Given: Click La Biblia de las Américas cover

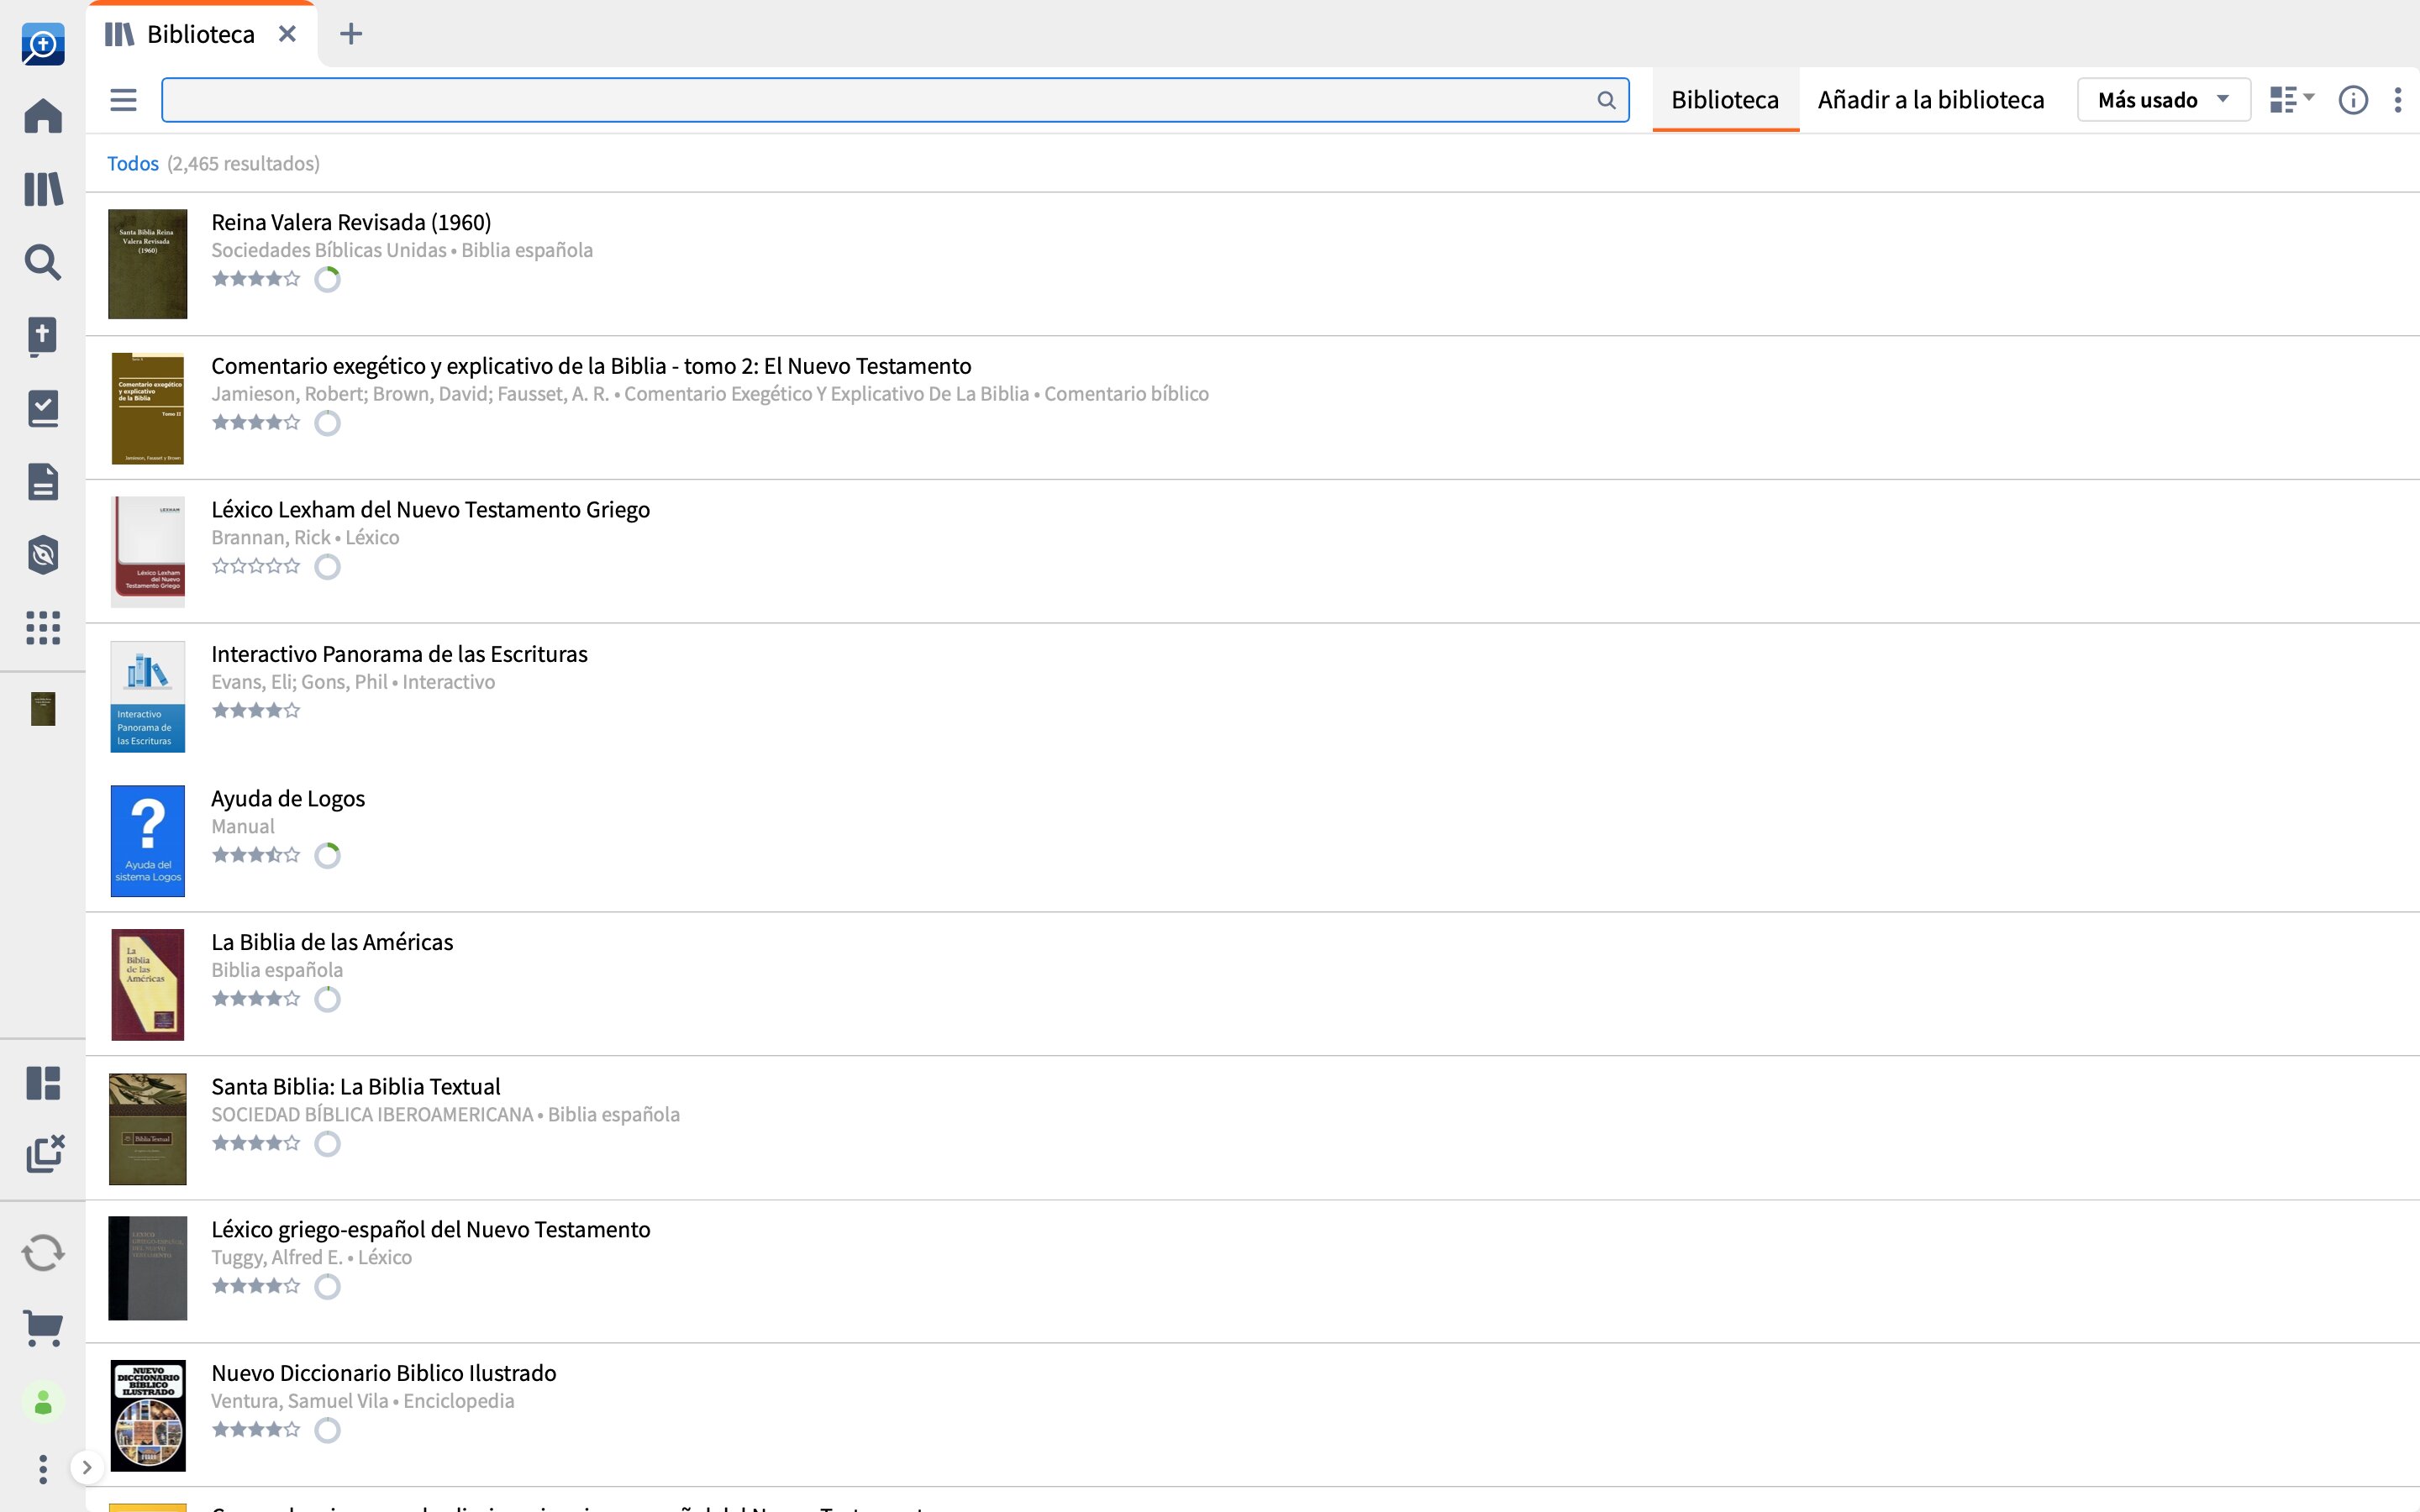Looking at the screenshot, I should pyautogui.click(x=148, y=985).
